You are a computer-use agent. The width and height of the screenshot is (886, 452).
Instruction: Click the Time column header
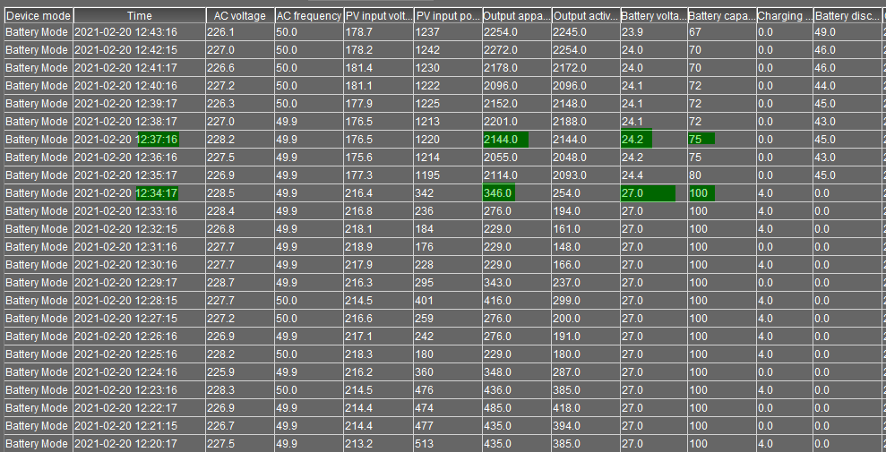[139, 16]
